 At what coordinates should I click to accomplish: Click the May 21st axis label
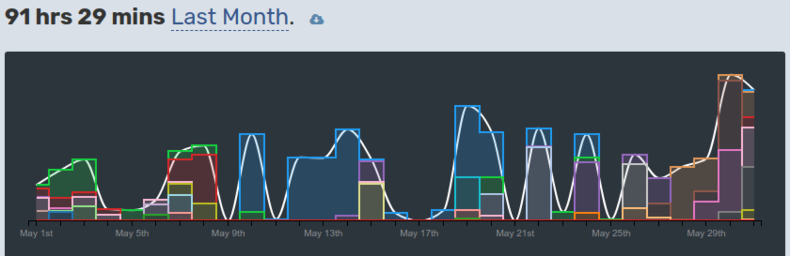pos(515,233)
